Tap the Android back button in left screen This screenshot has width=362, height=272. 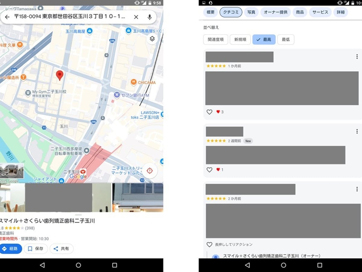click(x=42, y=265)
